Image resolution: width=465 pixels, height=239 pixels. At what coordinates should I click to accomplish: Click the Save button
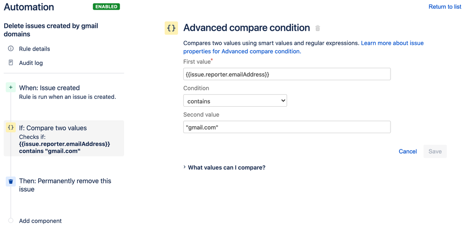pyautogui.click(x=435, y=151)
